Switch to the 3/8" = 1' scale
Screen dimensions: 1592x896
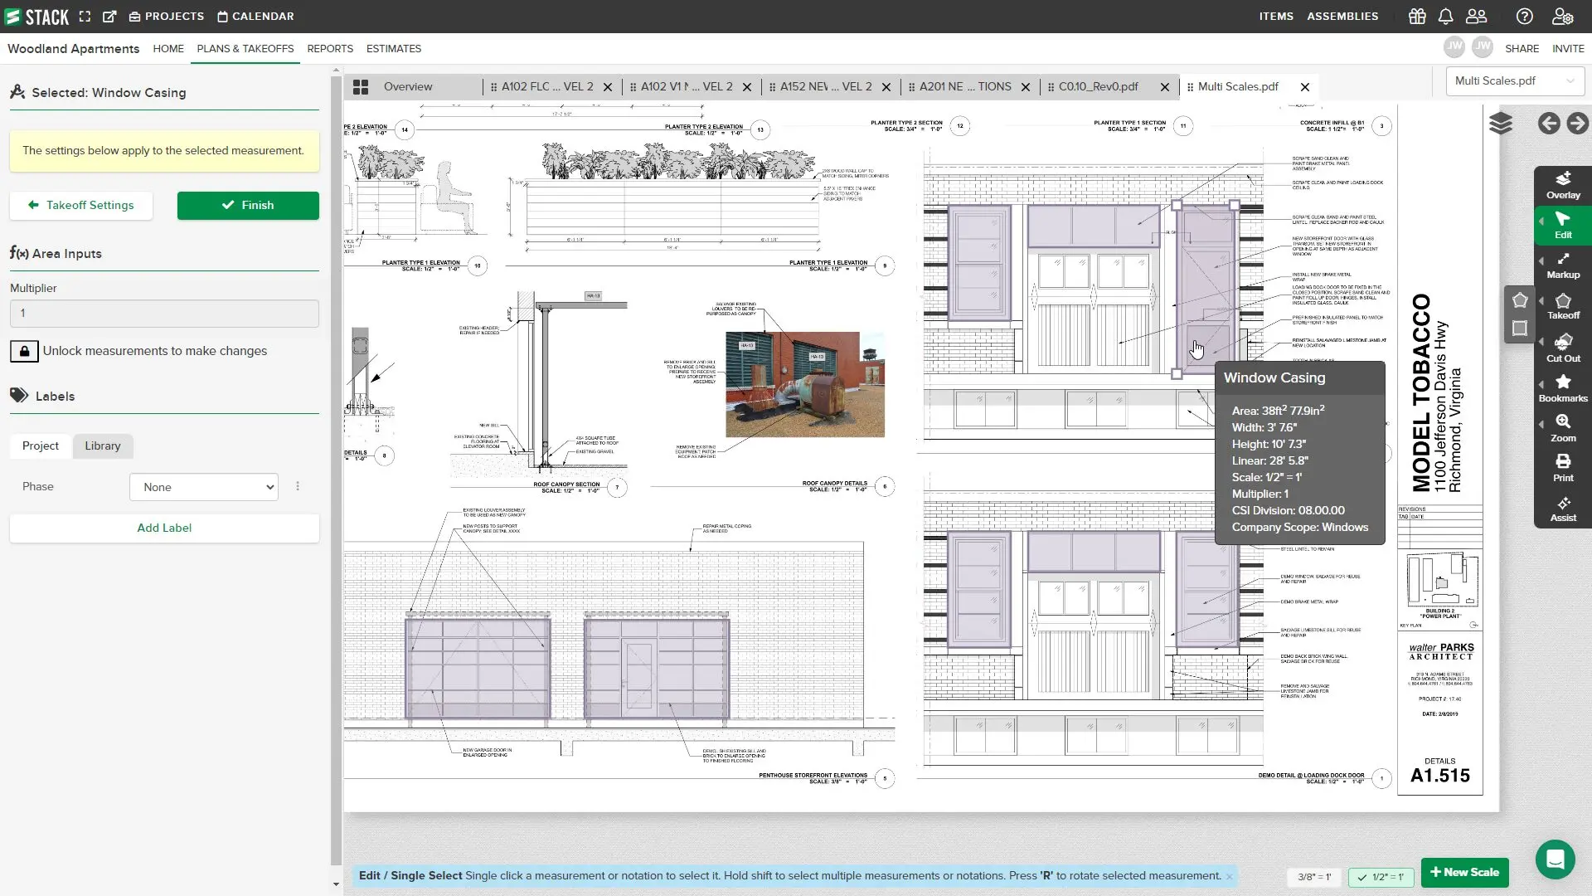[1313, 876]
